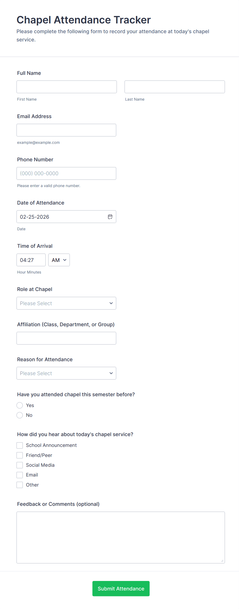The image size is (239, 609).
Task: Open the Reason for Attendance dropdown
Action: 66,373
